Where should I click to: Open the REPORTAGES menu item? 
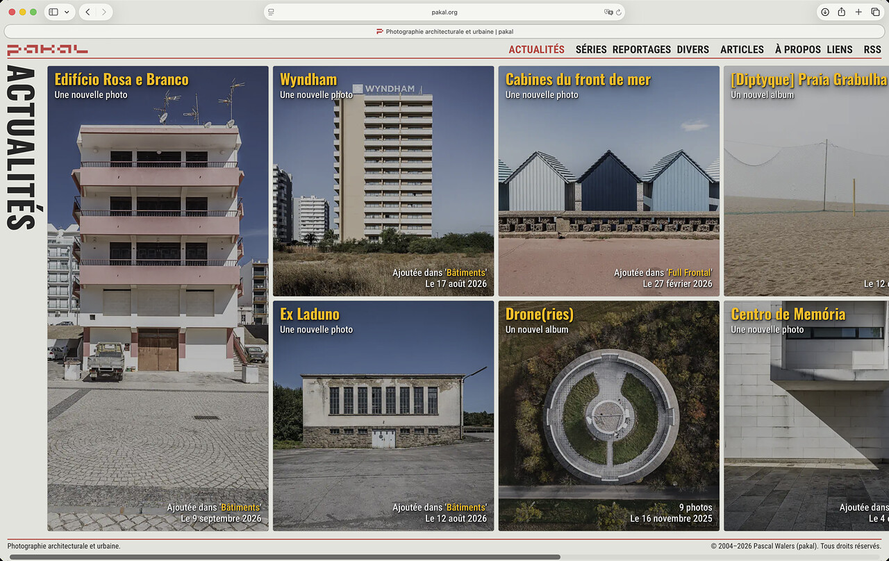click(642, 49)
